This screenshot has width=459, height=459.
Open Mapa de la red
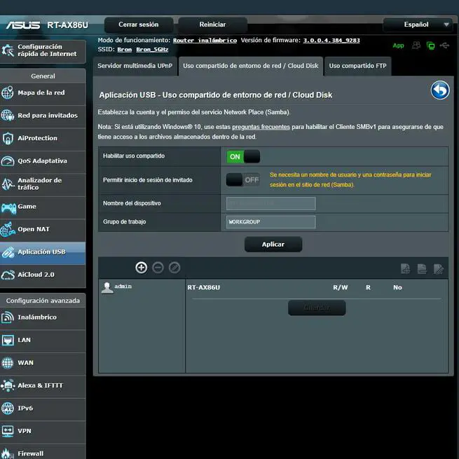click(x=43, y=93)
